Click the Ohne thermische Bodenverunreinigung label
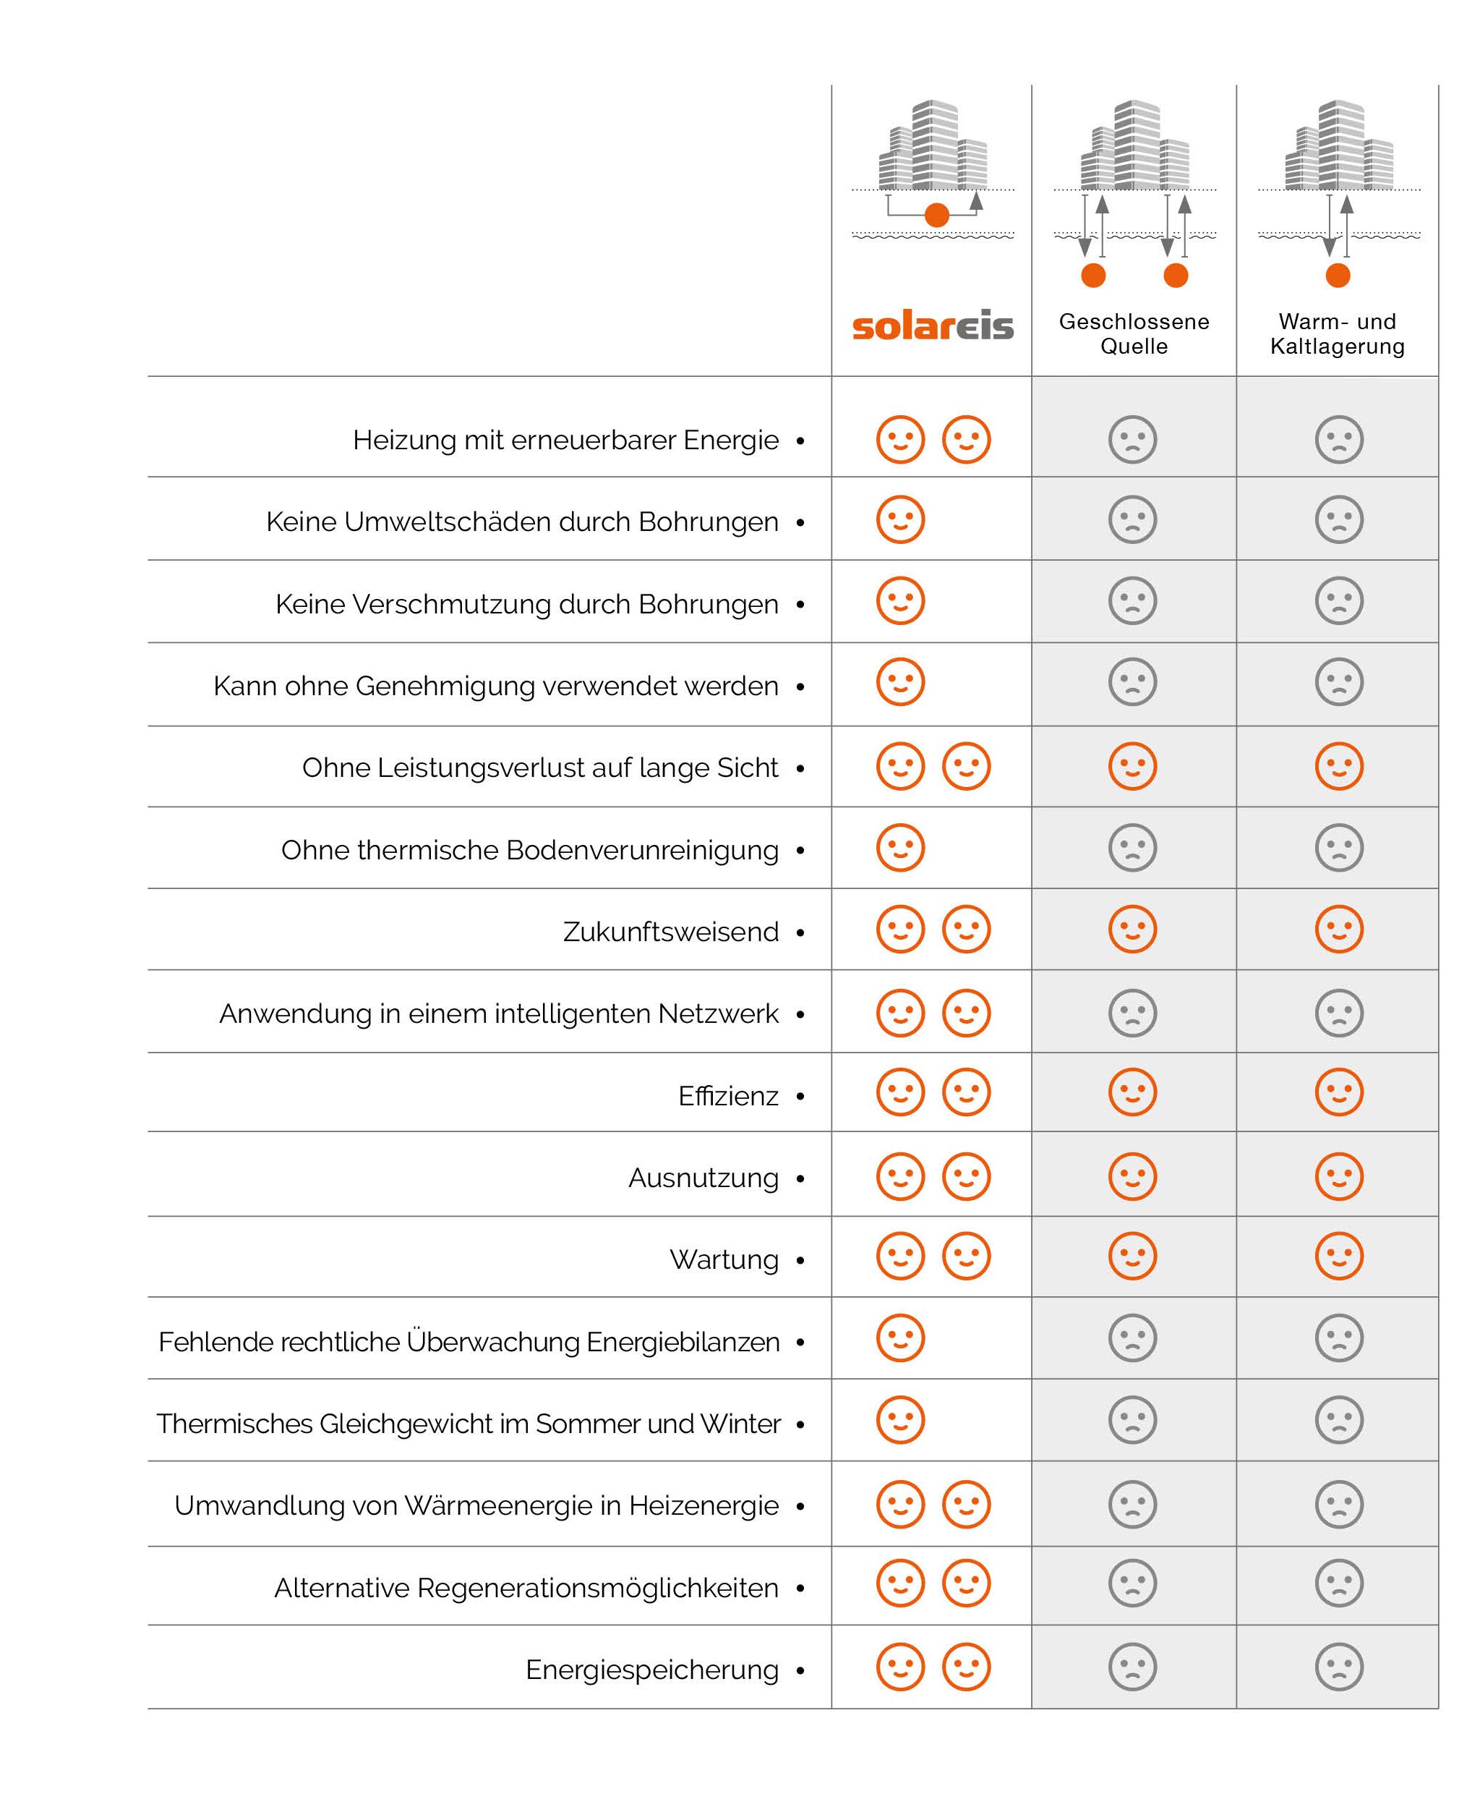Viewport: 1480px width, 1794px height. (530, 851)
